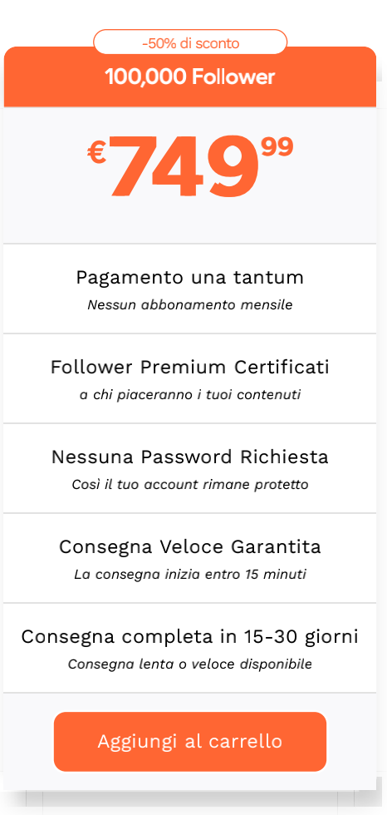Click the euro currency symbol
The height and width of the screenshot is (815, 387).
96,153
